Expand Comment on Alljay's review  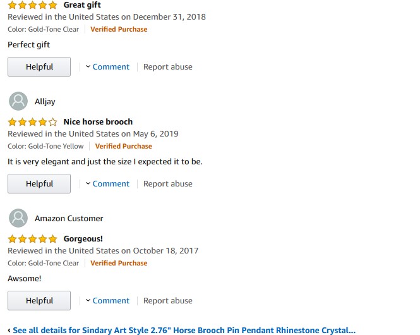pos(107,184)
